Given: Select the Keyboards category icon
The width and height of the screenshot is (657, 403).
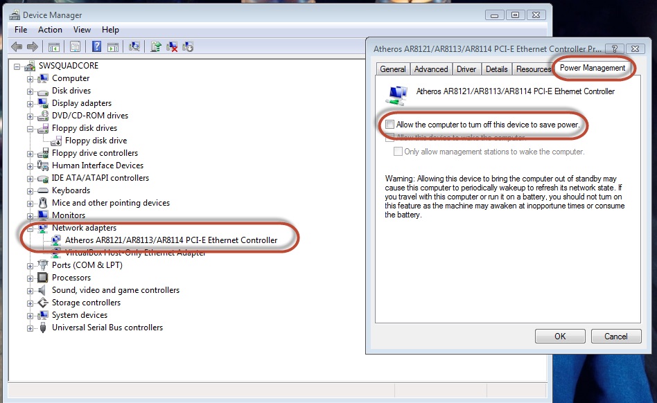Looking at the screenshot, I should 43,190.
